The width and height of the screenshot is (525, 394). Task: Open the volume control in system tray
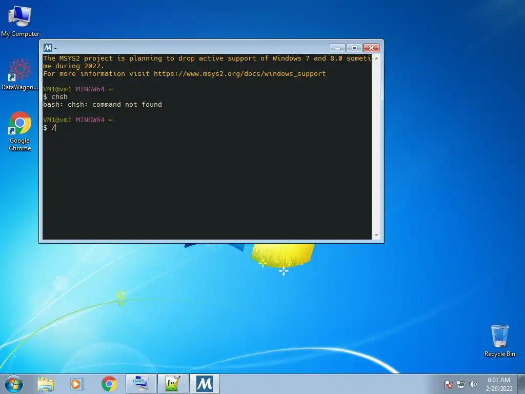click(473, 384)
